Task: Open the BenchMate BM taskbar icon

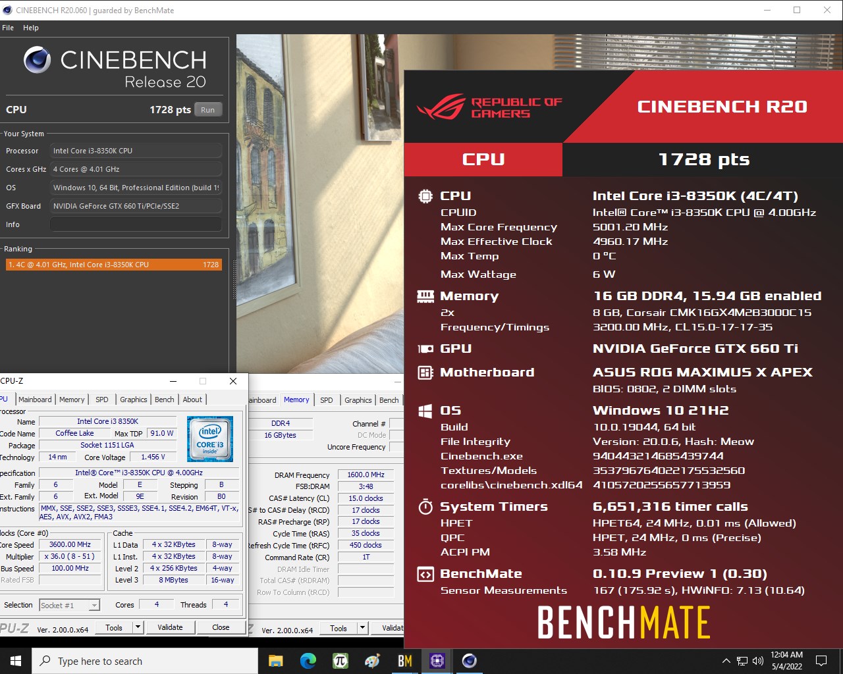Action: click(405, 661)
